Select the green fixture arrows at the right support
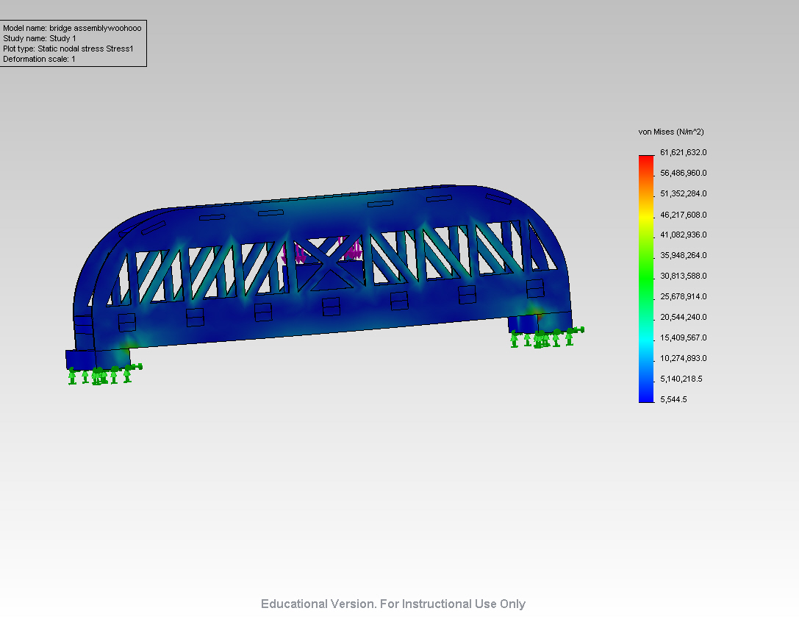The image size is (799, 622). tap(547, 338)
